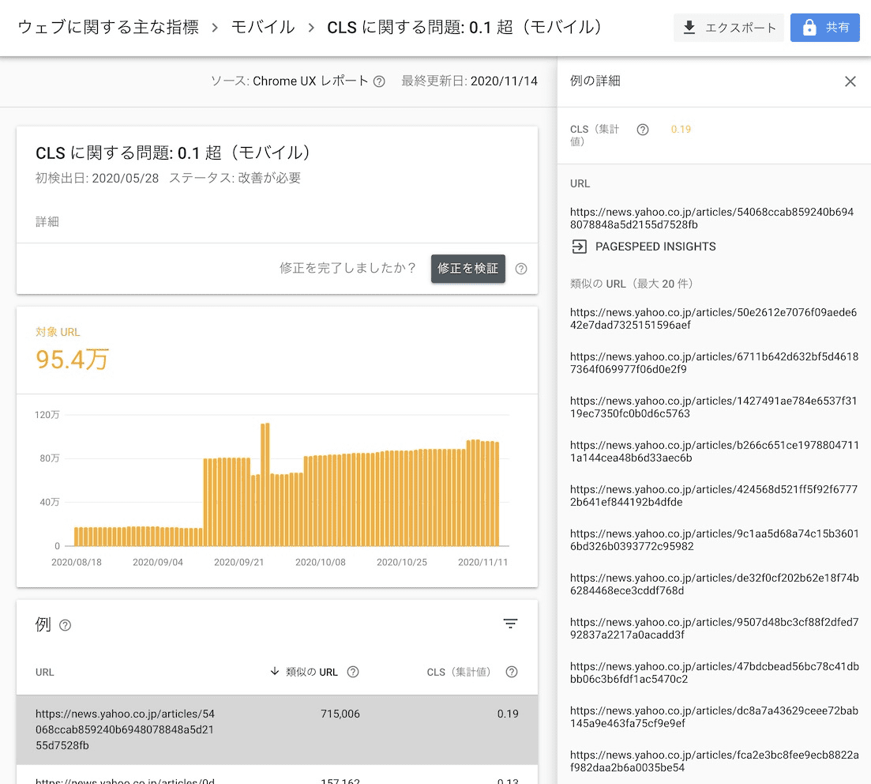Click the help icon next to 類似の URL

(352, 672)
